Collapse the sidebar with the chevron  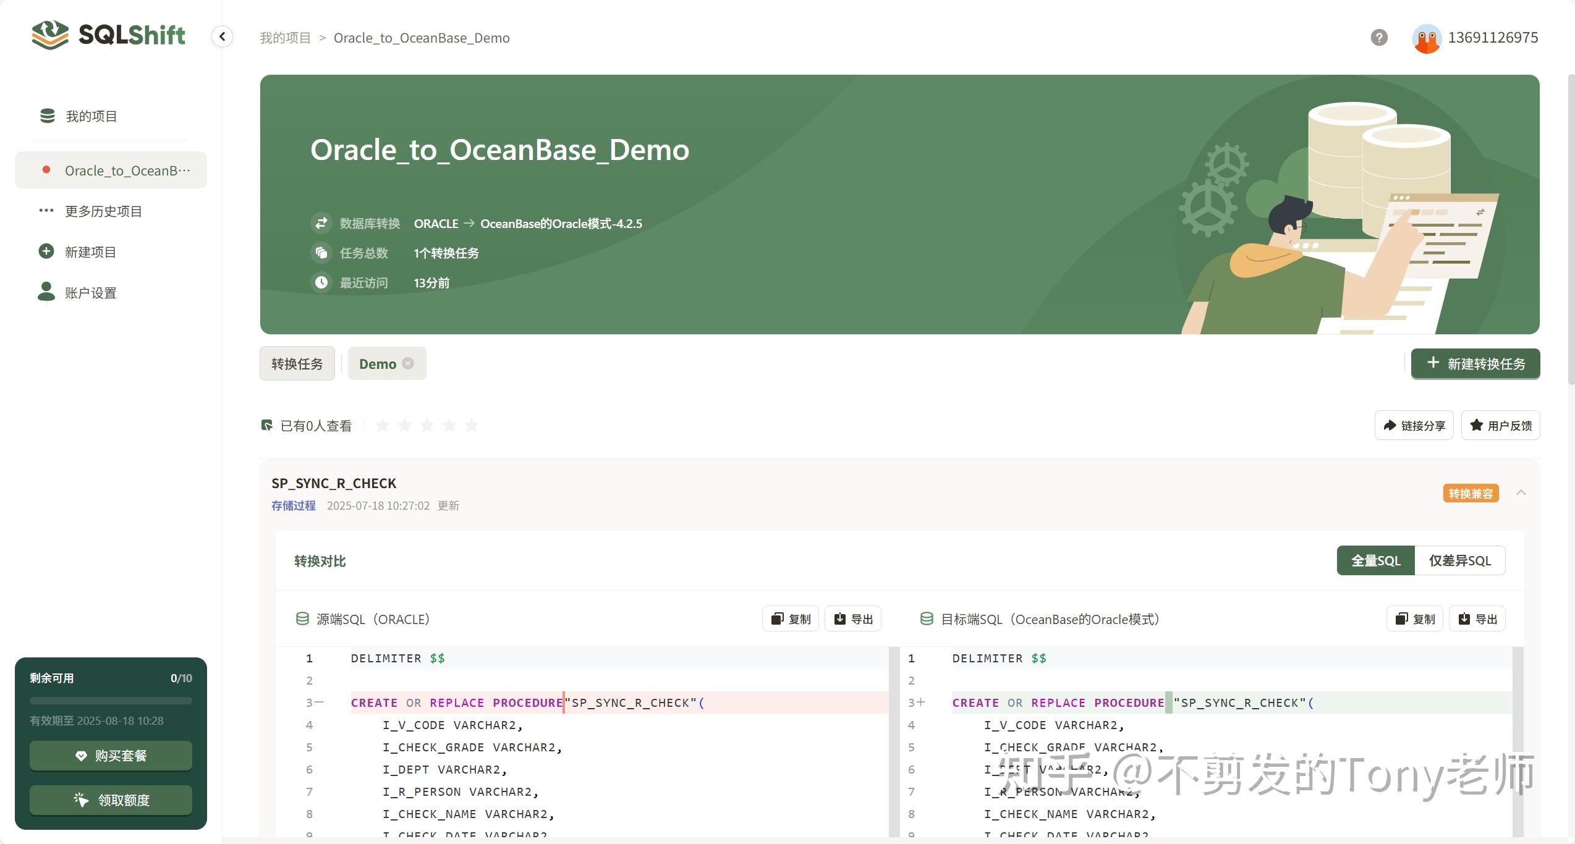[x=222, y=36]
